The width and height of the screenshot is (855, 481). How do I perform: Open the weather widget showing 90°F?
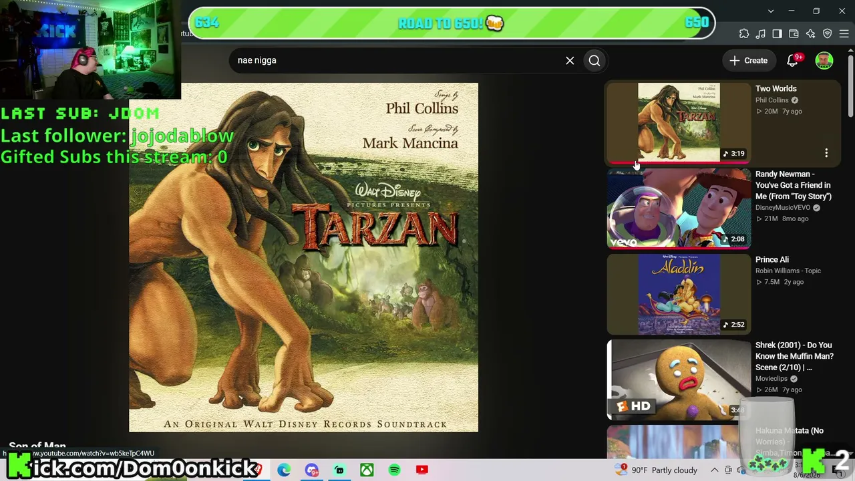(656, 470)
